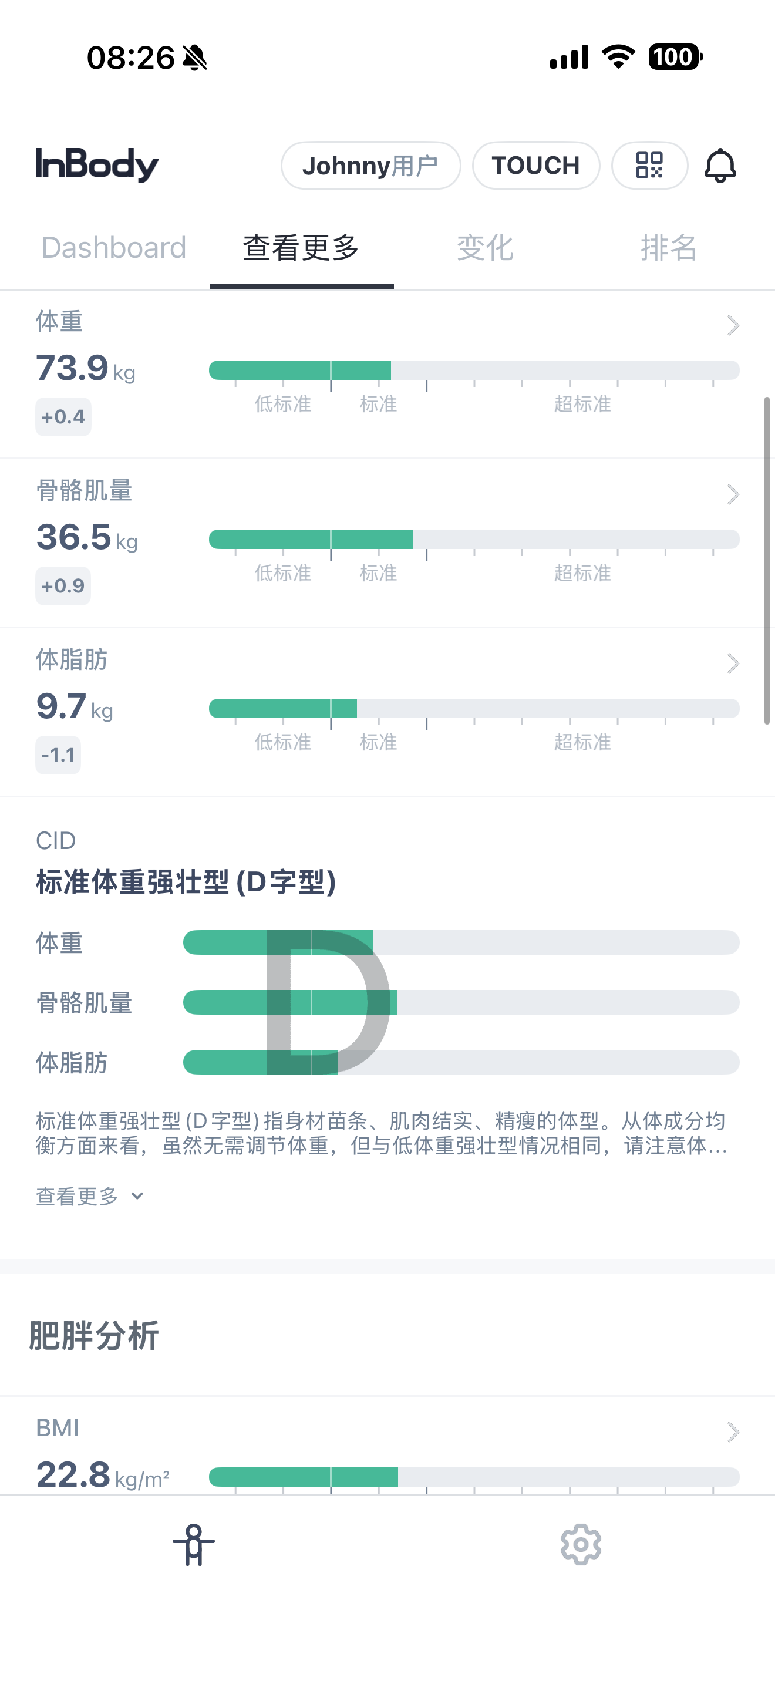Open 体脂肪 details chevron
775x1684 pixels.
(x=733, y=664)
